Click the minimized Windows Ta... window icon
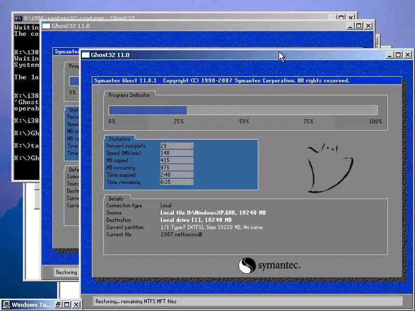Screen dimensions: 415x311 click(x=6, y=304)
